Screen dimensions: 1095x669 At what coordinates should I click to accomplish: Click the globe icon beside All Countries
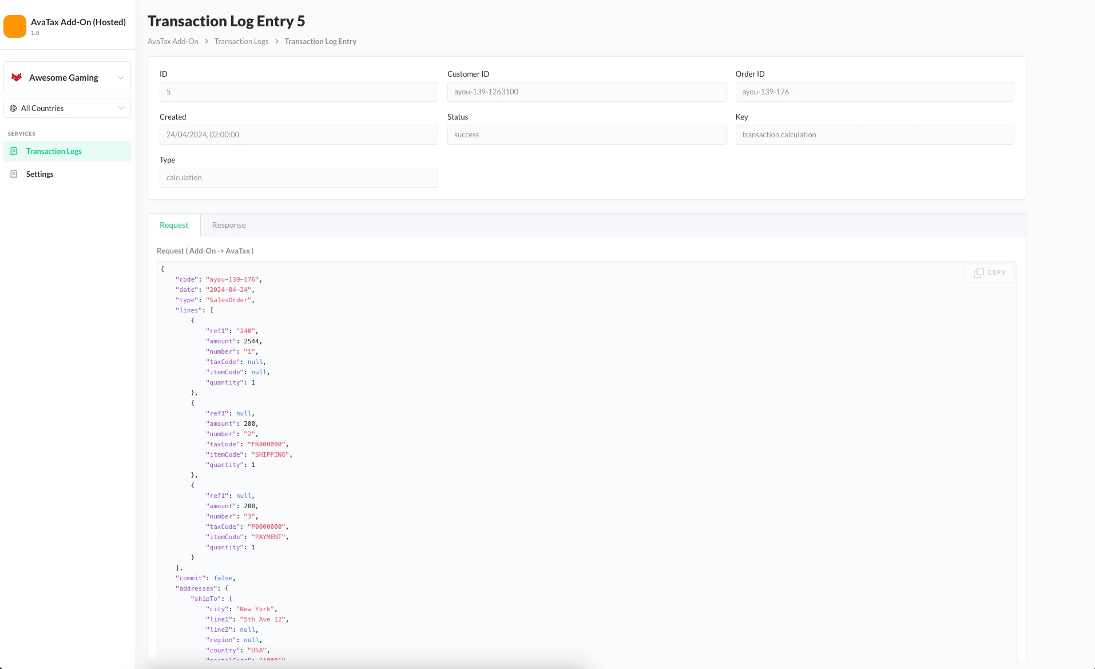(13, 108)
